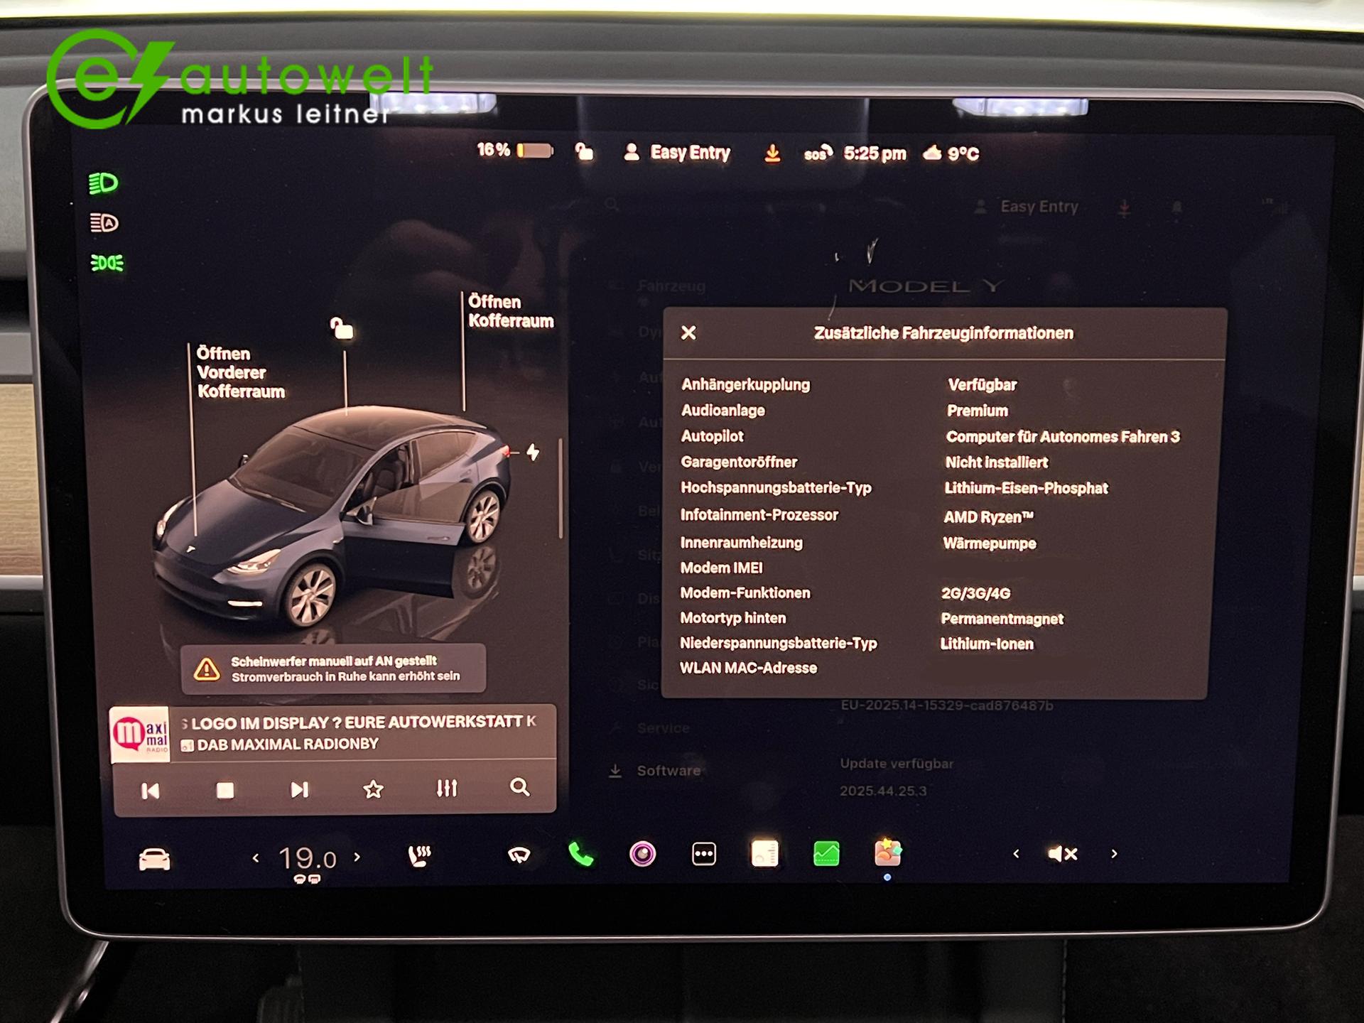The height and width of the screenshot is (1023, 1364).
Task: Open seat heater controls
Action: [420, 856]
